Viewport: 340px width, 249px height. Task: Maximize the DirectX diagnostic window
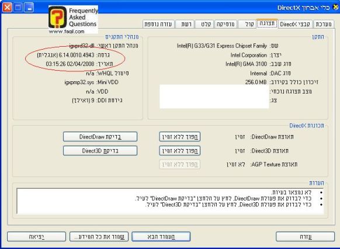(x=18, y=8)
